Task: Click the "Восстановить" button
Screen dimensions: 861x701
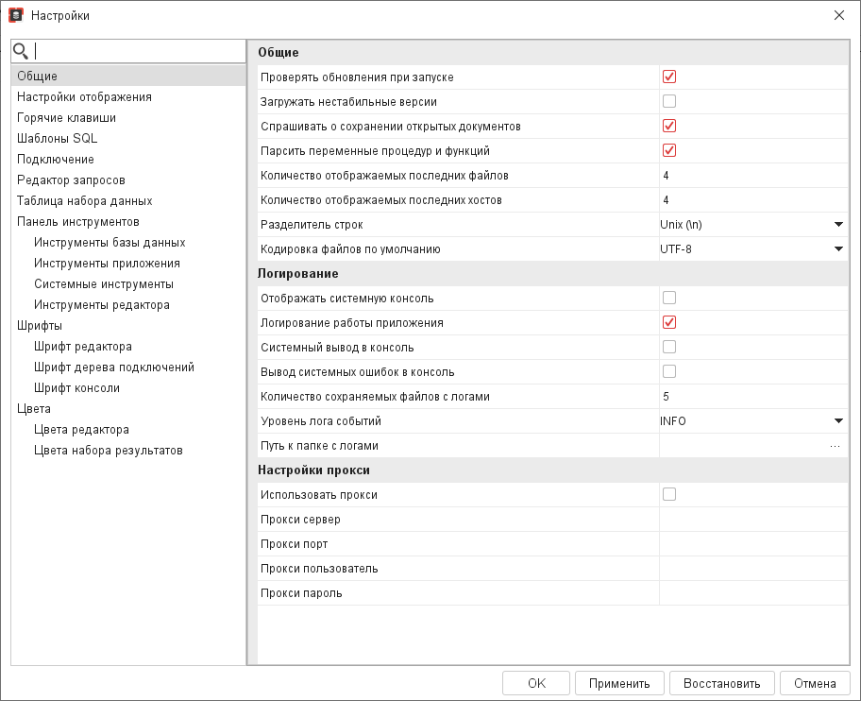Action: click(x=721, y=683)
